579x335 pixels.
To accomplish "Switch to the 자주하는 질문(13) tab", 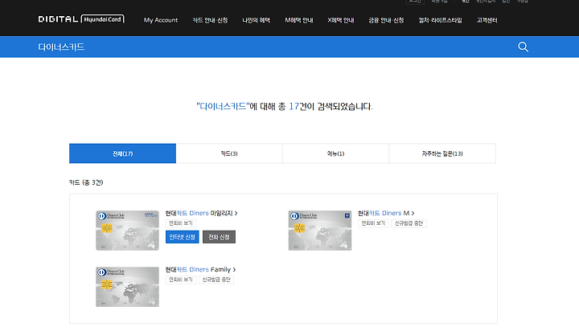I will [x=442, y=153].
